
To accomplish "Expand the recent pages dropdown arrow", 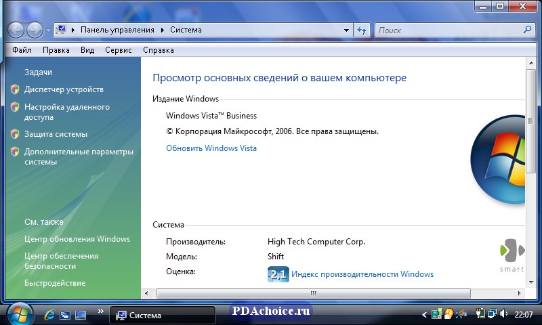I will [48, 30].
